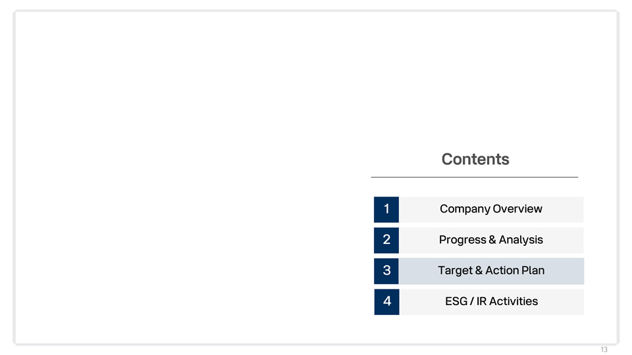Click the word "Progress" in entry two

(462, 240)
